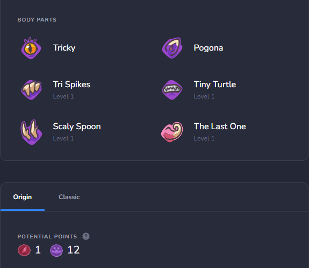Image resolution: width=309 pixels, height=268 pixels.
Task: Click the Tiny Turtle part label
Action: pos(215,84)
